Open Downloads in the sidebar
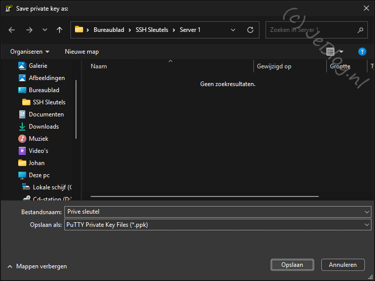Image resolution: width=375 pixels, height=281 pixels. click(x=44, y=127)
